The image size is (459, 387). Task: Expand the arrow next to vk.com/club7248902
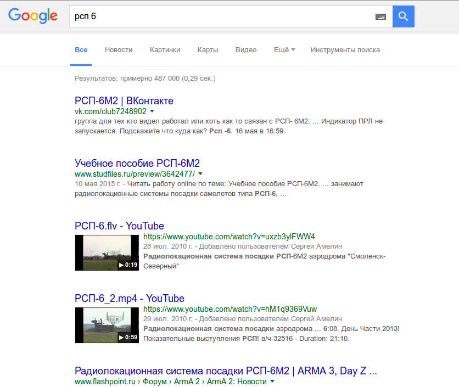coord(152,111)
